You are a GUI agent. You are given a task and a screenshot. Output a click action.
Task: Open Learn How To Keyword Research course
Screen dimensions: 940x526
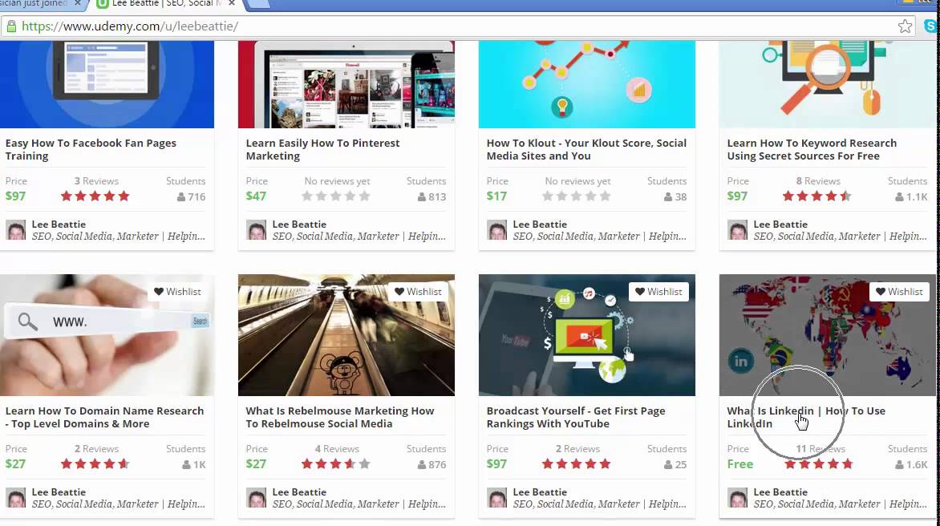(812, 149)
